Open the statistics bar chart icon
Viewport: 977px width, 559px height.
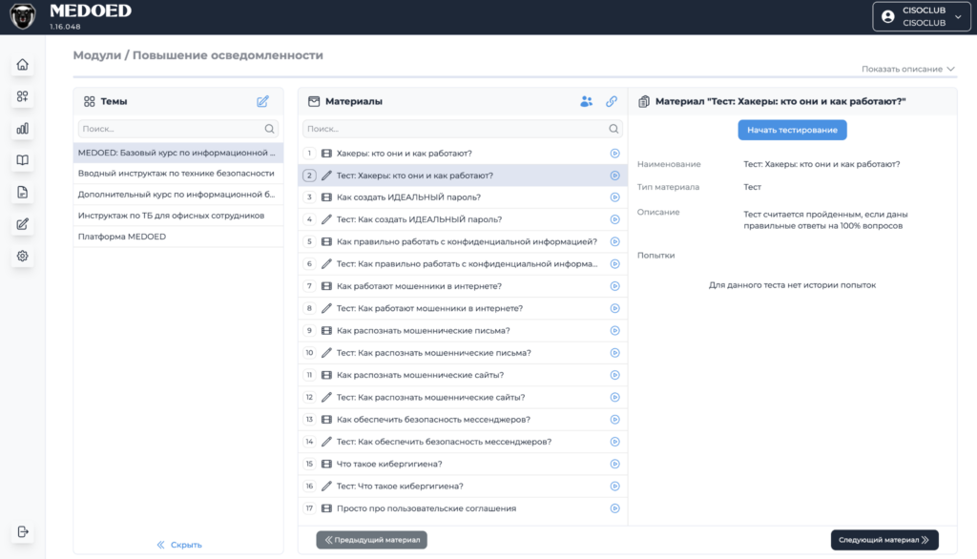pyautogui.click(x=23, y=129)
